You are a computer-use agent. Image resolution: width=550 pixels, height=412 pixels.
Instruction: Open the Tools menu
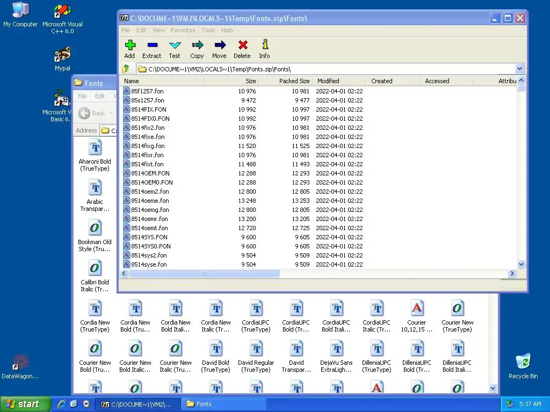(x=208, y=30)
